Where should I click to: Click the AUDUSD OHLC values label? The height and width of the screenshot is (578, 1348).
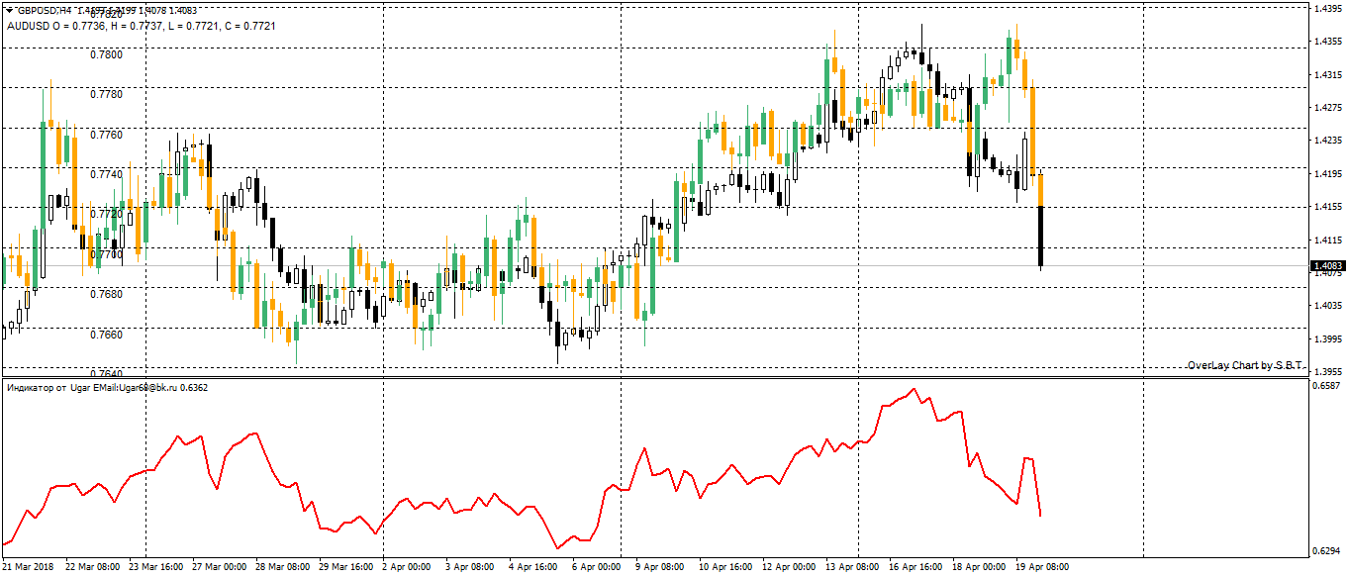click(142, 25)
